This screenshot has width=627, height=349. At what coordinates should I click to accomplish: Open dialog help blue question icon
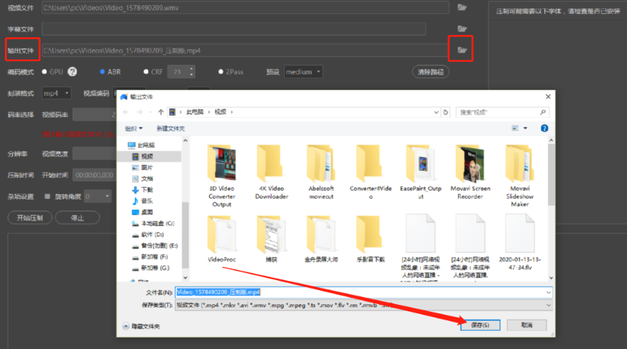(x=544, y=128)
